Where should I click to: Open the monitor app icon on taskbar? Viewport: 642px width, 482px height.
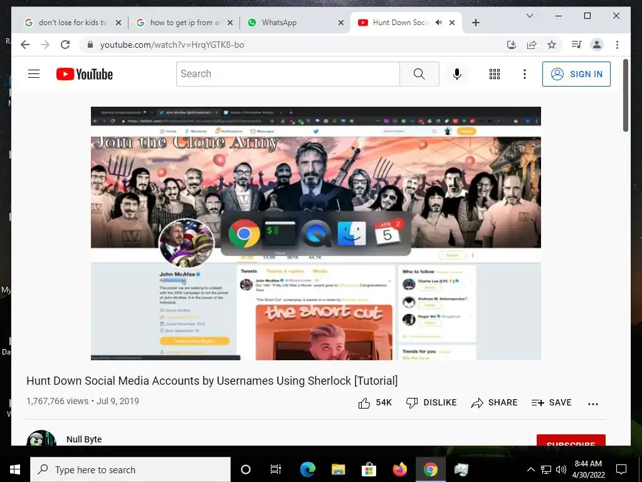(461, 469)
